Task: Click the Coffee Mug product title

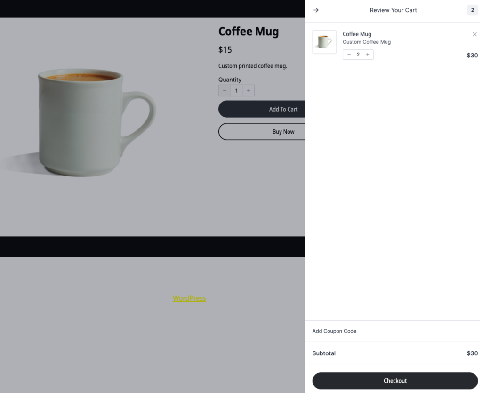Action: point(249,32)
